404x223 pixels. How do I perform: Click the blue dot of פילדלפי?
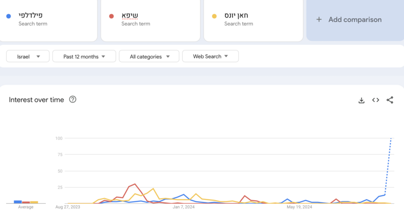click(x=9, y=16)
